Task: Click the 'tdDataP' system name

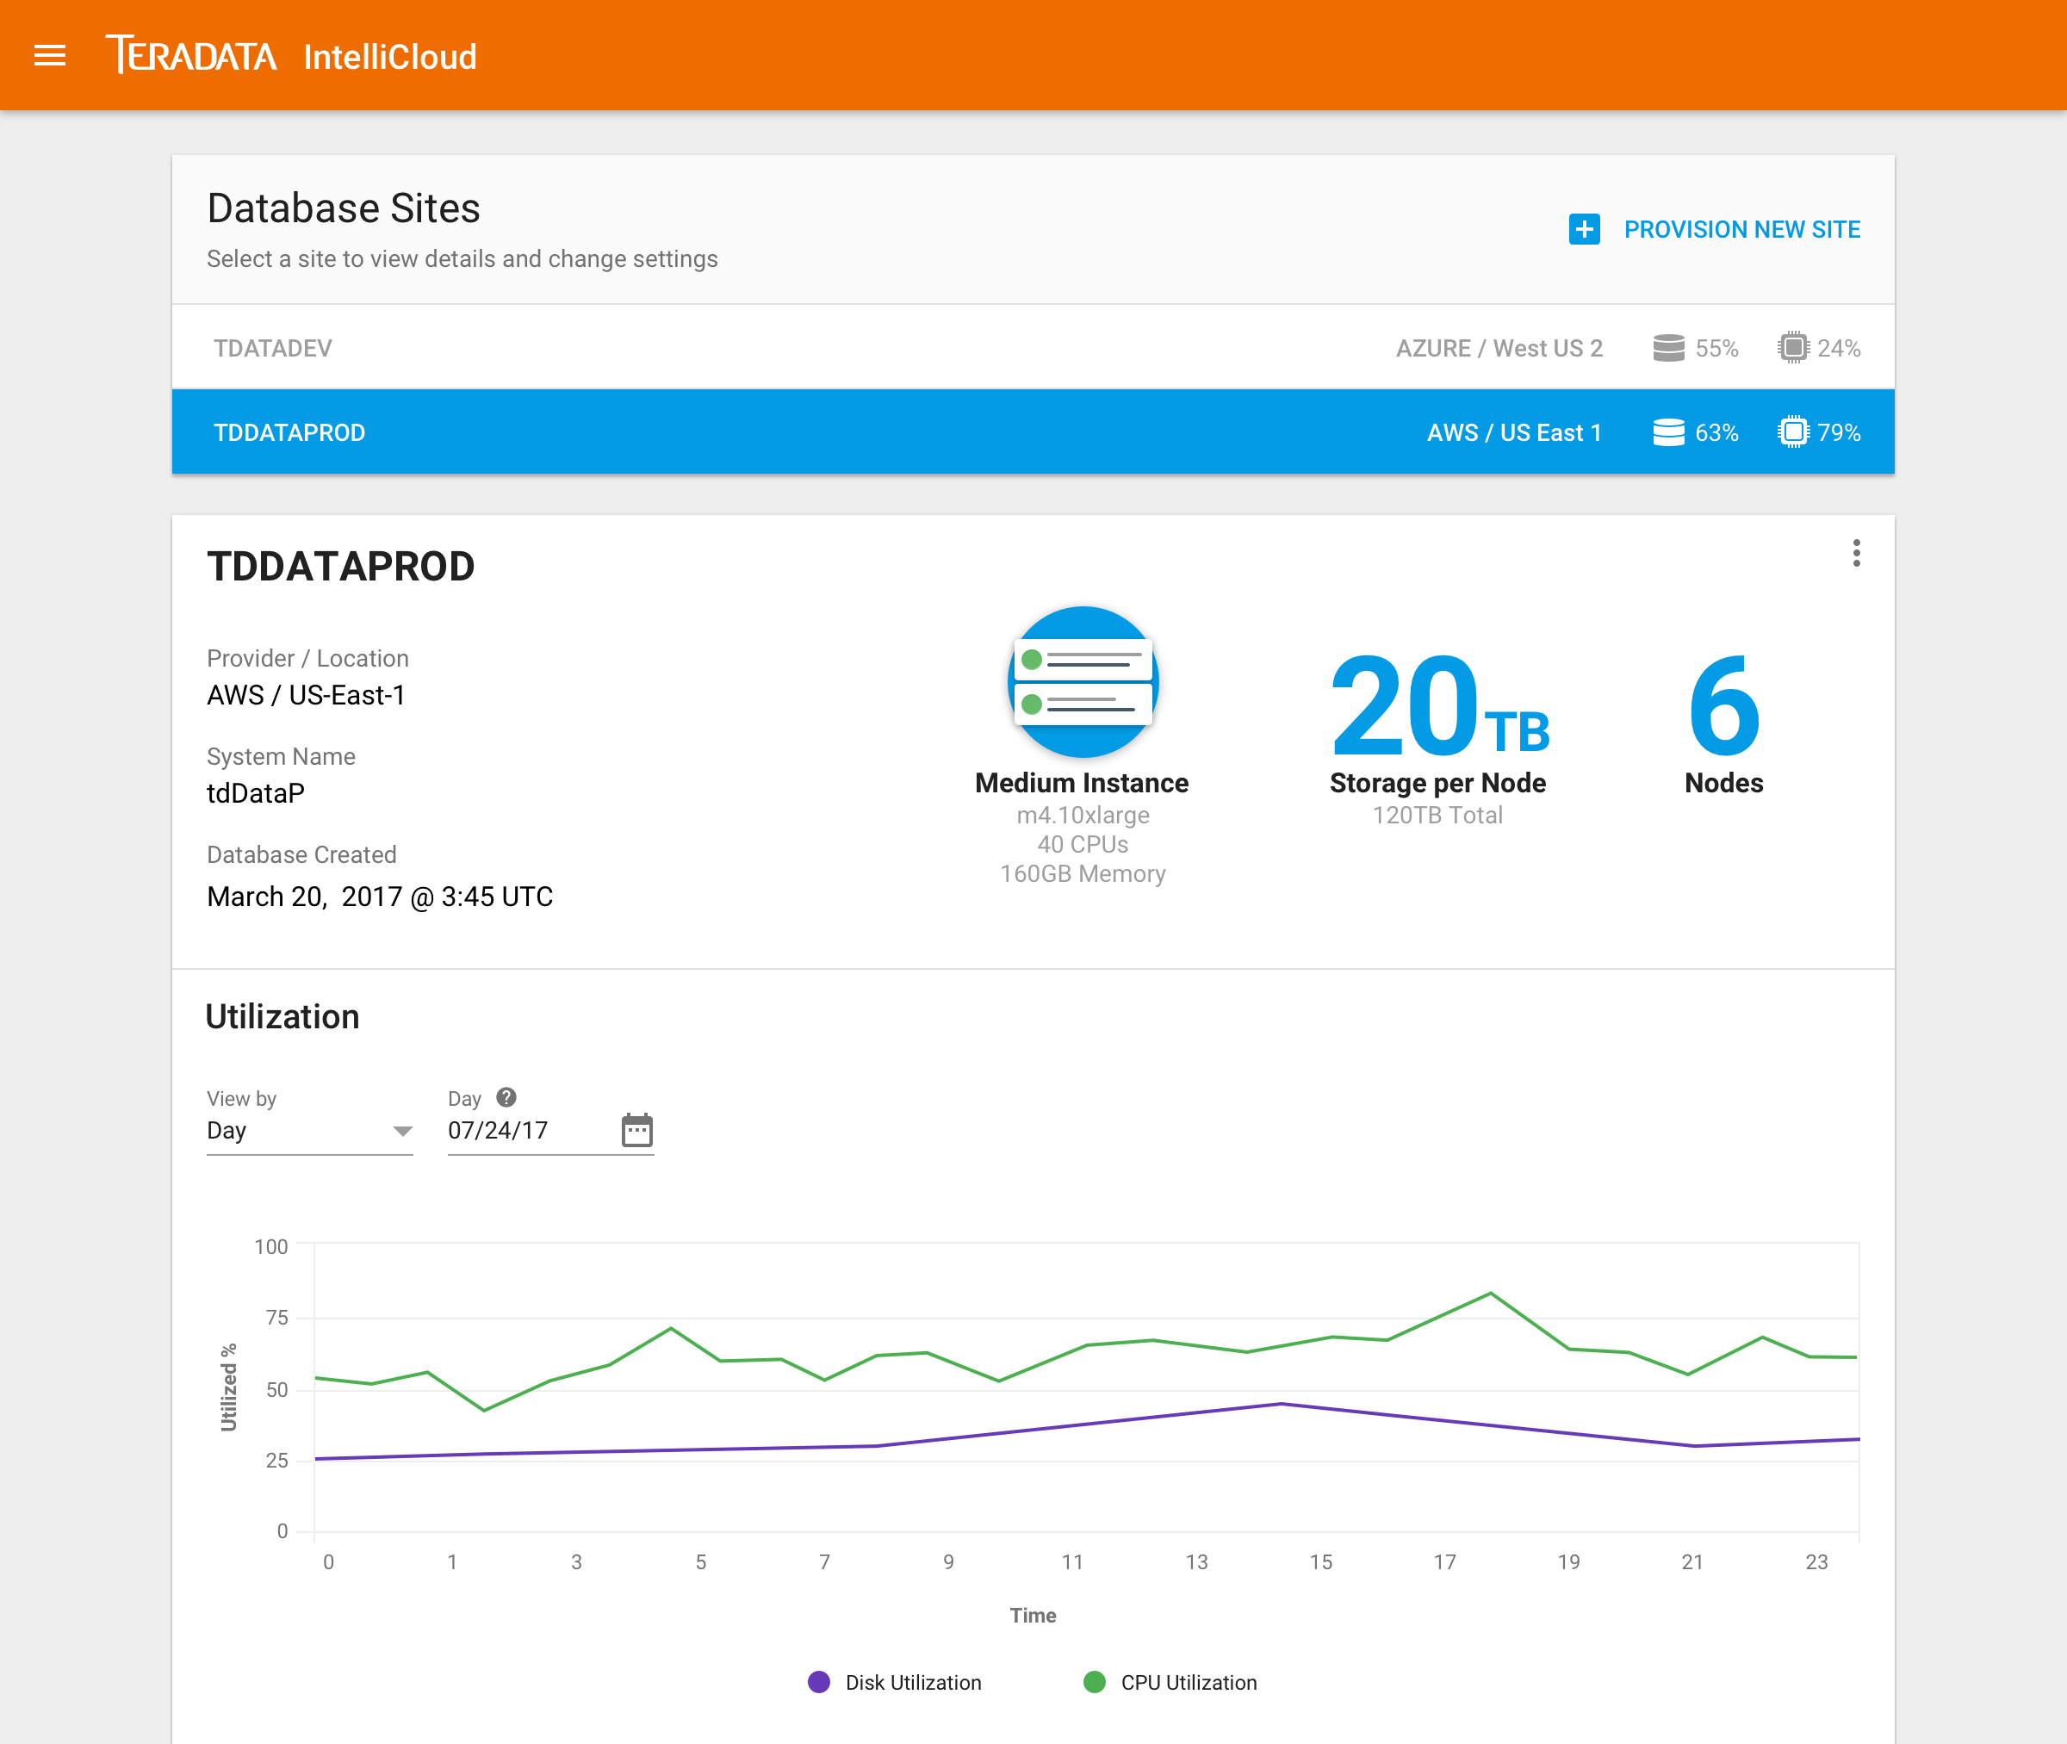Action: [255, 793]
